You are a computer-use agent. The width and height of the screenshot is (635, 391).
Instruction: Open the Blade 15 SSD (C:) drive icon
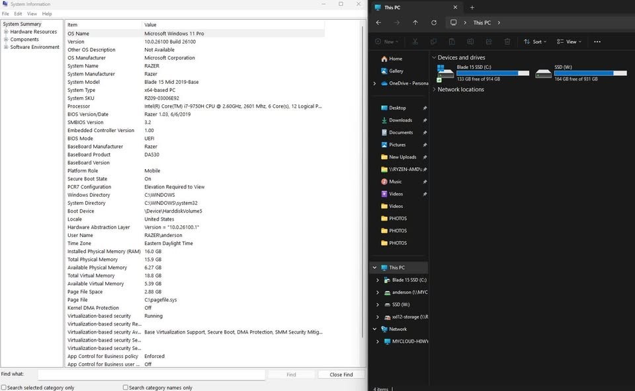tap(445, 73)
